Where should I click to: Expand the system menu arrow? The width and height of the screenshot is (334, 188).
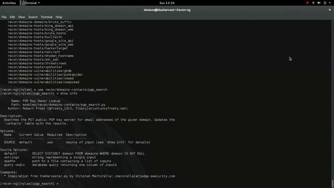pos(330,3)
